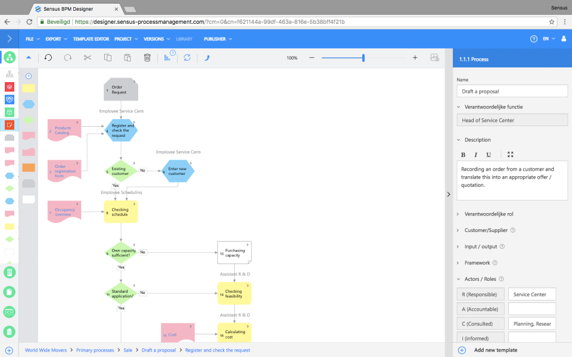Click the trash delete icon
This screenshot has height=357, width=572.
147,58
